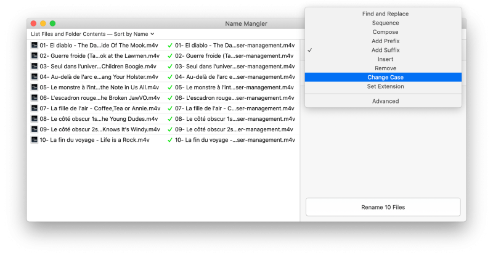Select original file 07- La fille...Annie.m4v
The image size is (493, 257).
coord(100,108)
